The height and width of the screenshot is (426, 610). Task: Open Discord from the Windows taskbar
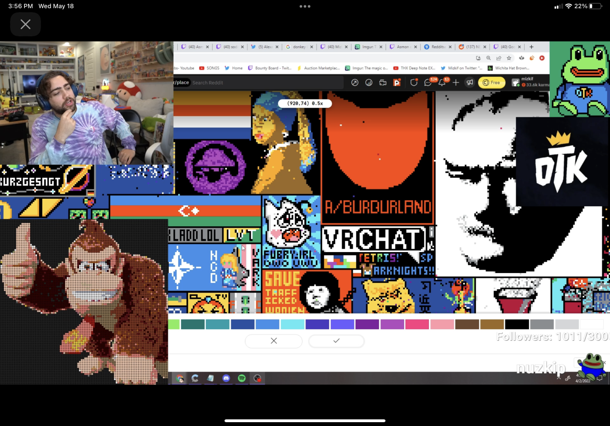click(226, 378)
